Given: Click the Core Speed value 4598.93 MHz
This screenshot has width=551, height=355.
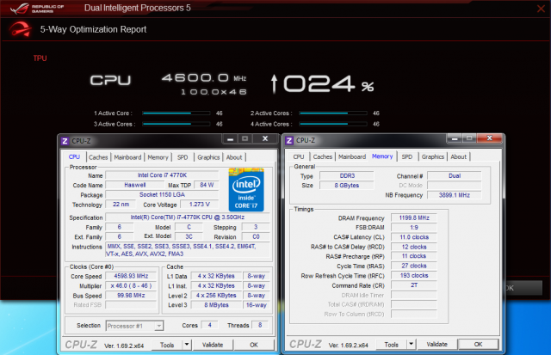Looking at the screenshot, I should click(x=131, y=276).
